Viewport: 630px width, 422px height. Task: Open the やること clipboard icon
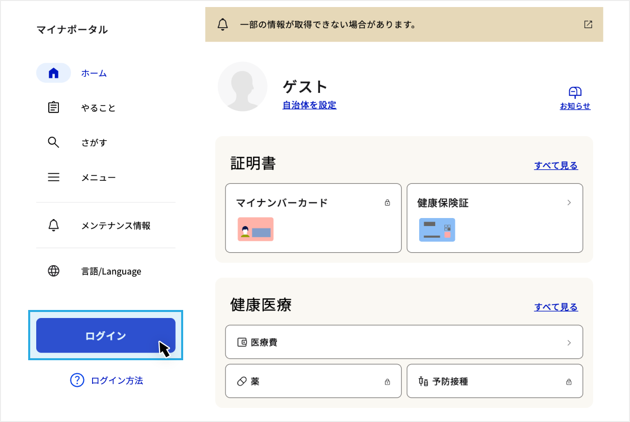click(x=53, y=108)
